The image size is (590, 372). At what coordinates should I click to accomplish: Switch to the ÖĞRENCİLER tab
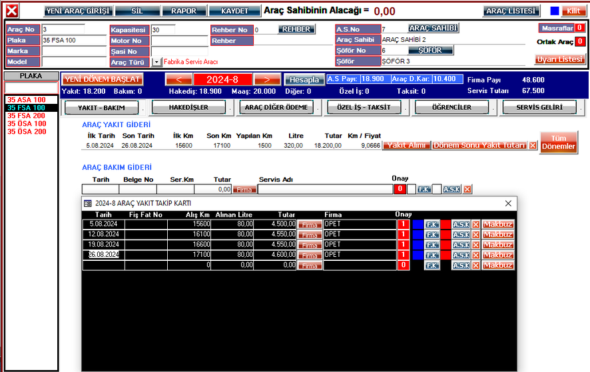coord(451,108)
